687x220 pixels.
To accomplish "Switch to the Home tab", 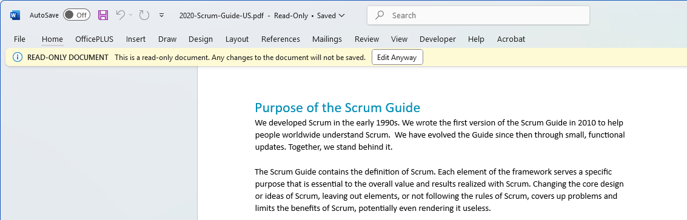I will coord(53,39).
